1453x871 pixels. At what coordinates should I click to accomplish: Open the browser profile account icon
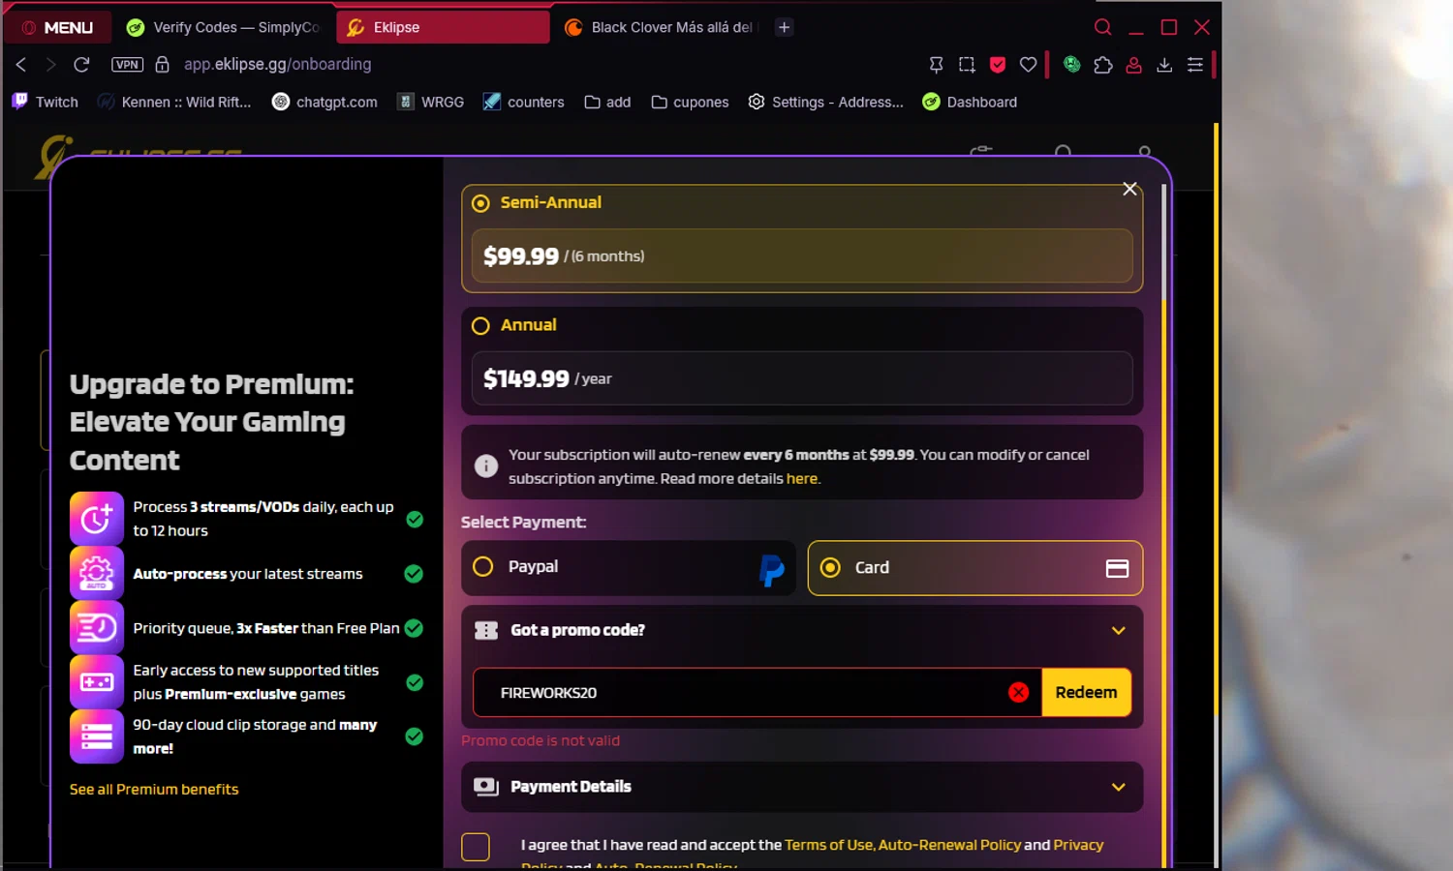[1133, 64]
